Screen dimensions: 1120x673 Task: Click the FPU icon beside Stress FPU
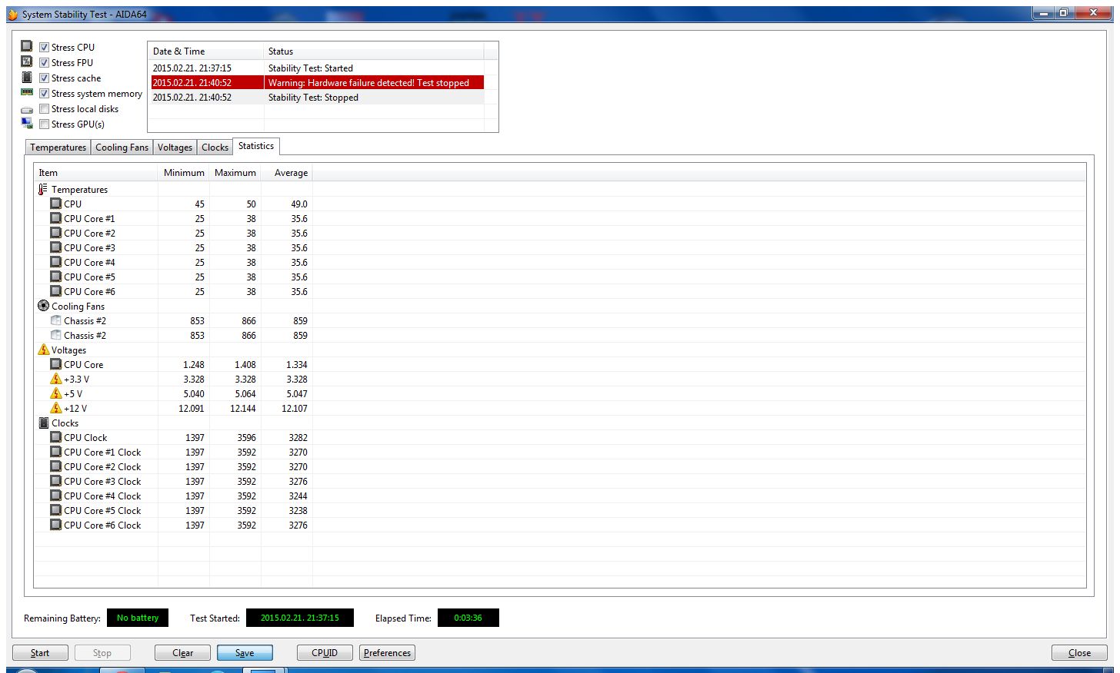[27, 61]
